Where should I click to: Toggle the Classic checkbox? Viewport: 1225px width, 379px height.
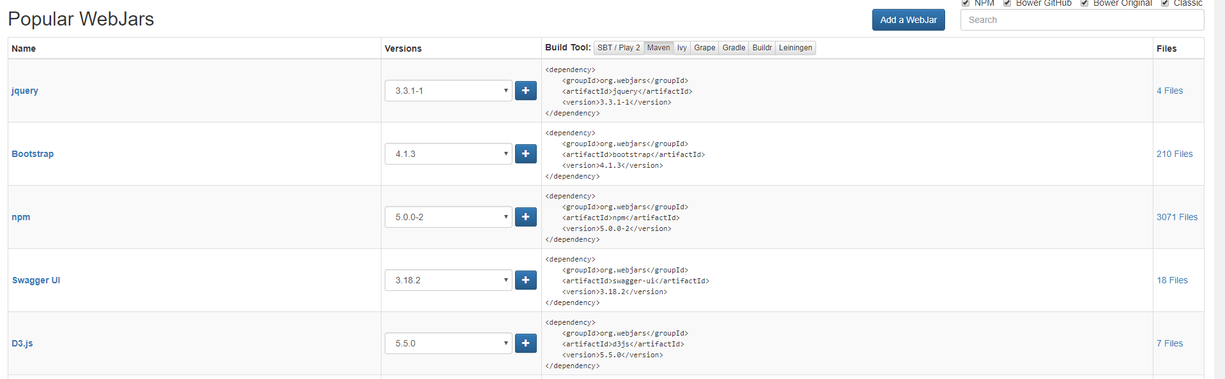click(1165, 3)
